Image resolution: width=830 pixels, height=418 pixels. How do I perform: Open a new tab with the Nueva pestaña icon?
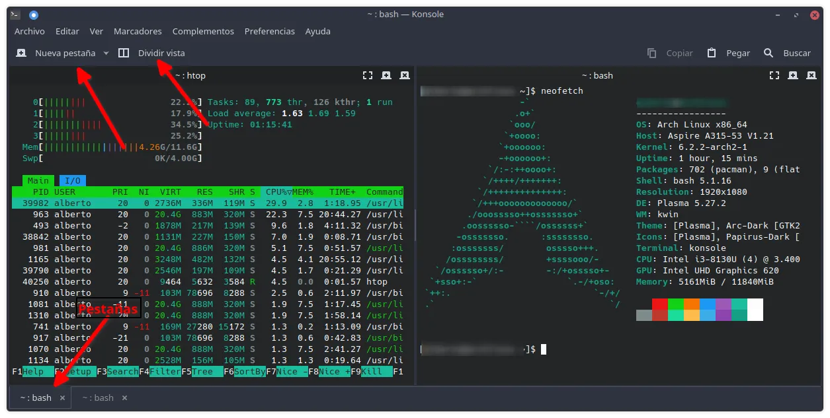pyautogui.click(x=20, y=53)
